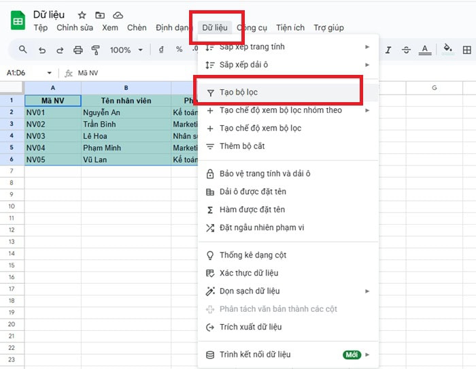The image size is (476, 369).
Task: Toggle strikethrough formatting
Action: [407, 50]
